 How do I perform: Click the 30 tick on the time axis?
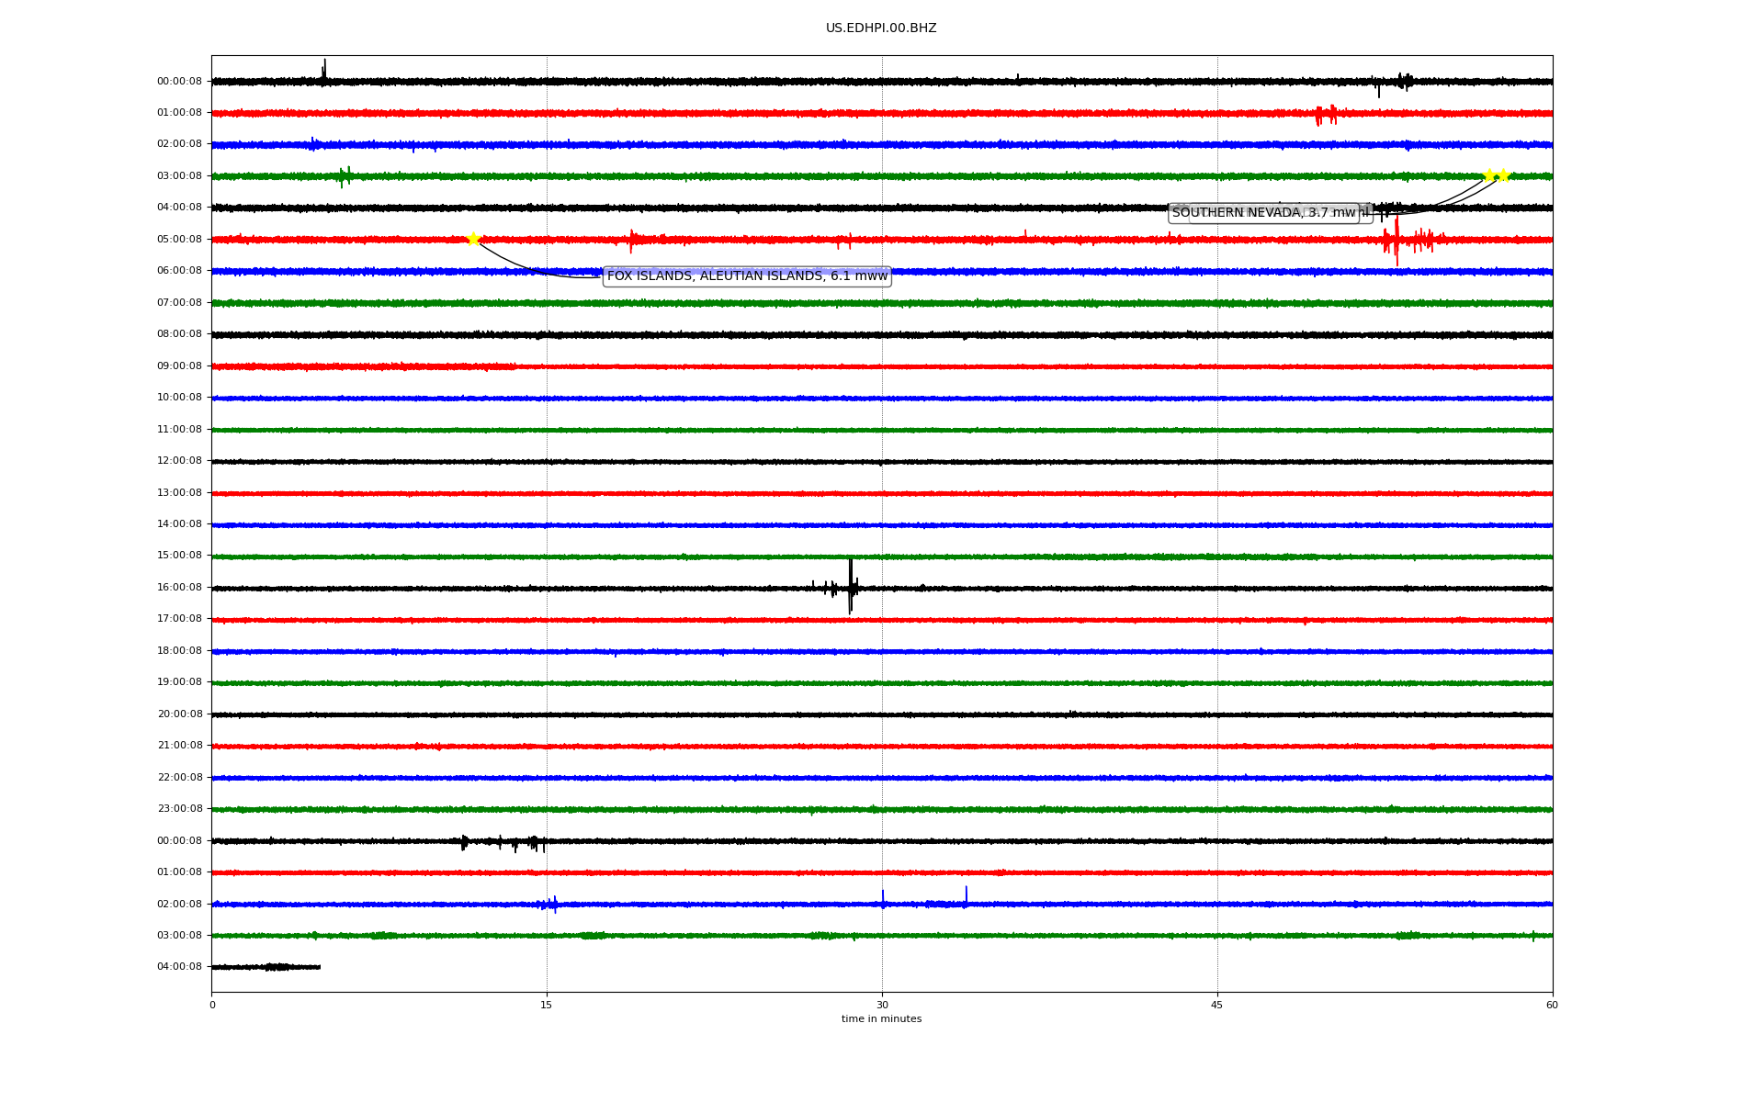(882, 1005)
